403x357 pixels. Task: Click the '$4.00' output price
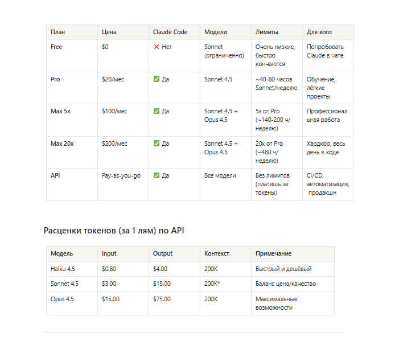click(x=160, y=269)
